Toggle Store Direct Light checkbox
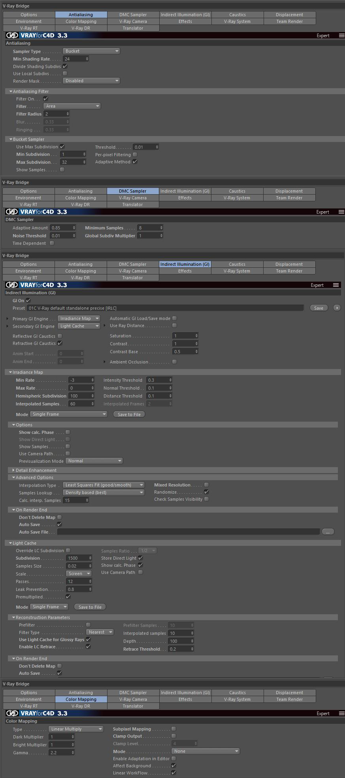This screenshot has height=778, width=345. coord(140,558)
